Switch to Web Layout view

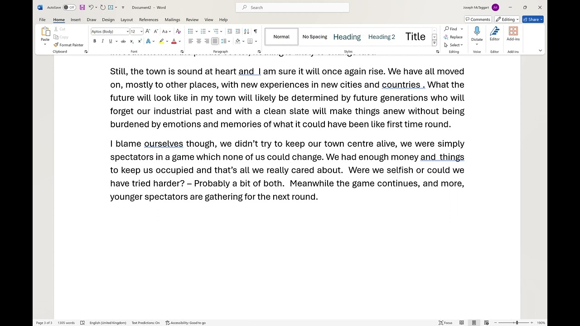[x=486, y=323]
